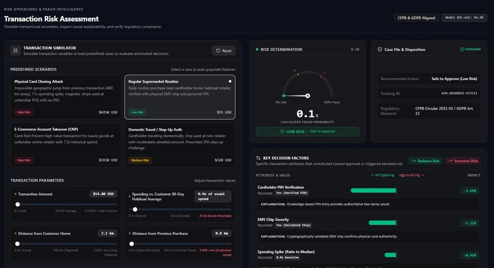Click the Reset button

224,51
